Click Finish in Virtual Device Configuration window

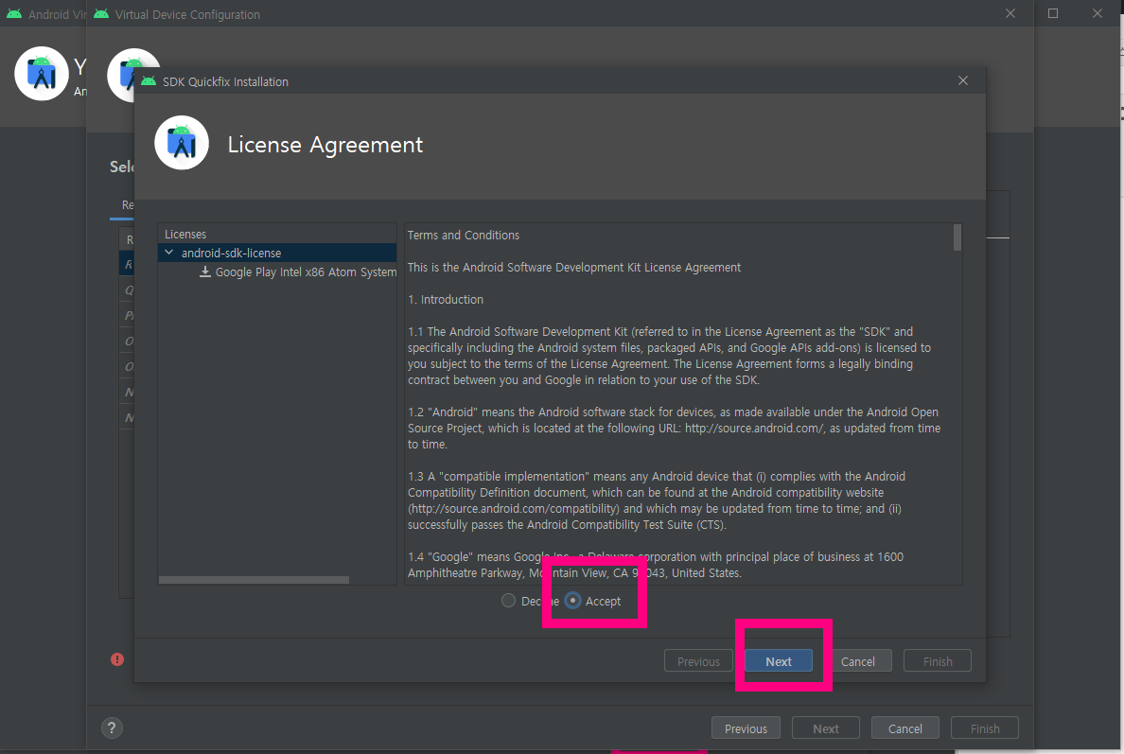(x=985, y=728)
